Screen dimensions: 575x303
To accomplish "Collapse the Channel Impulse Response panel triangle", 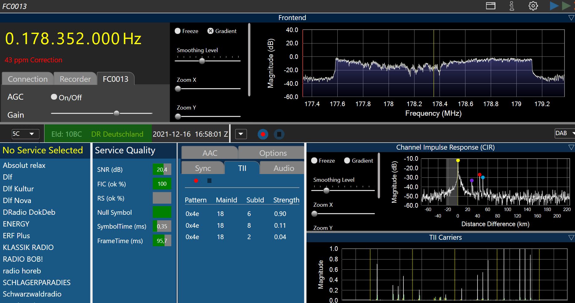I will click(571, 147).
